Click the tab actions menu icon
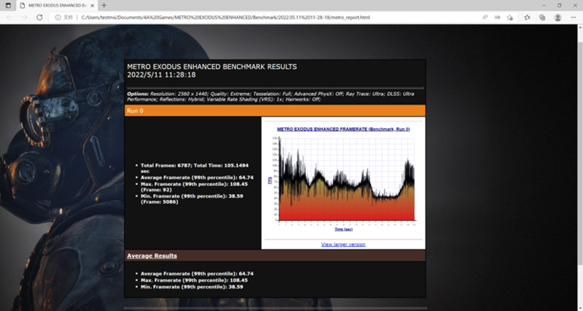The image size is (583, 311). [9, 5]
